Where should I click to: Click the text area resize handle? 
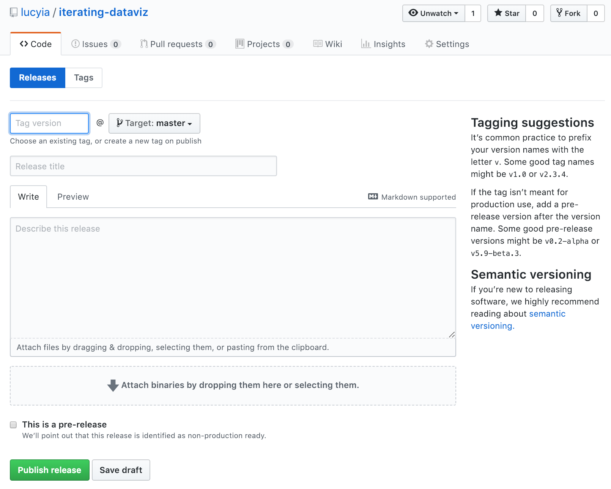tap(452, 334)
